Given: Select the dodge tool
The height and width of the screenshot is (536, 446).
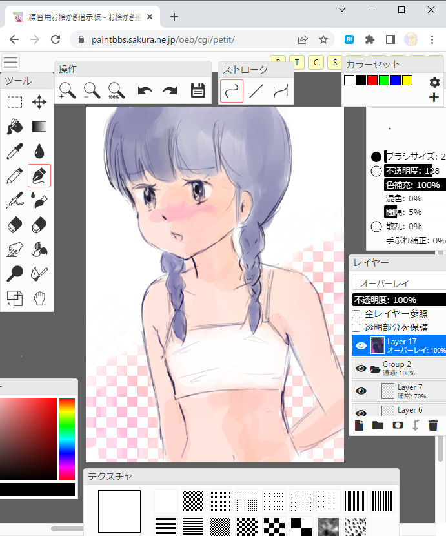Looking at the screenshot, I should click(15, 274).
